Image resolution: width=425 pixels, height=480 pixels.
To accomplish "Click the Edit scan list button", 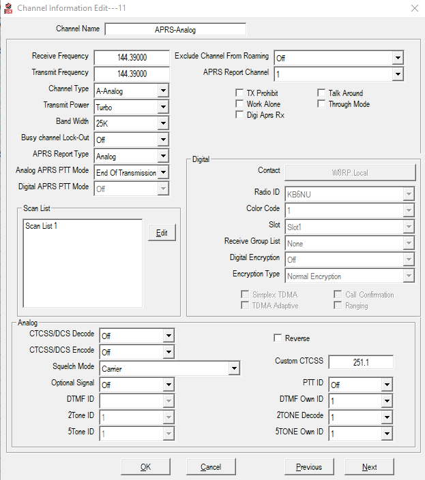I will [162, 233].
